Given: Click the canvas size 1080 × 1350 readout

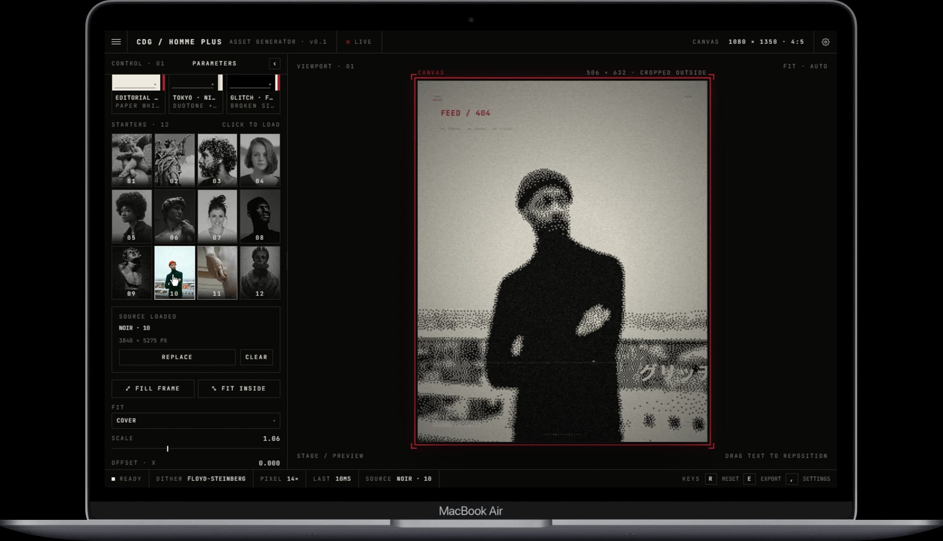Looking at the screenshot, I should coord(766,42).
